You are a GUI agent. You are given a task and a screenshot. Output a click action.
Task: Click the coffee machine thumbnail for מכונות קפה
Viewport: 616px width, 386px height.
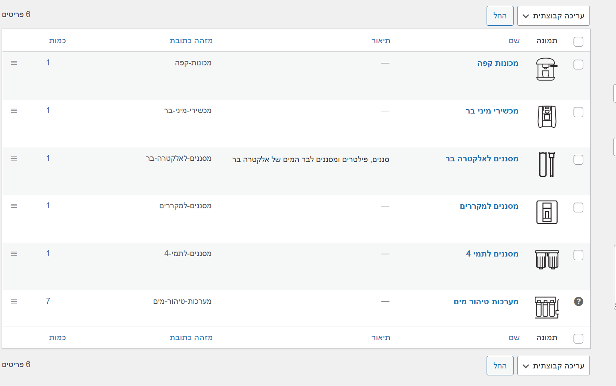[x=547, y=69]
